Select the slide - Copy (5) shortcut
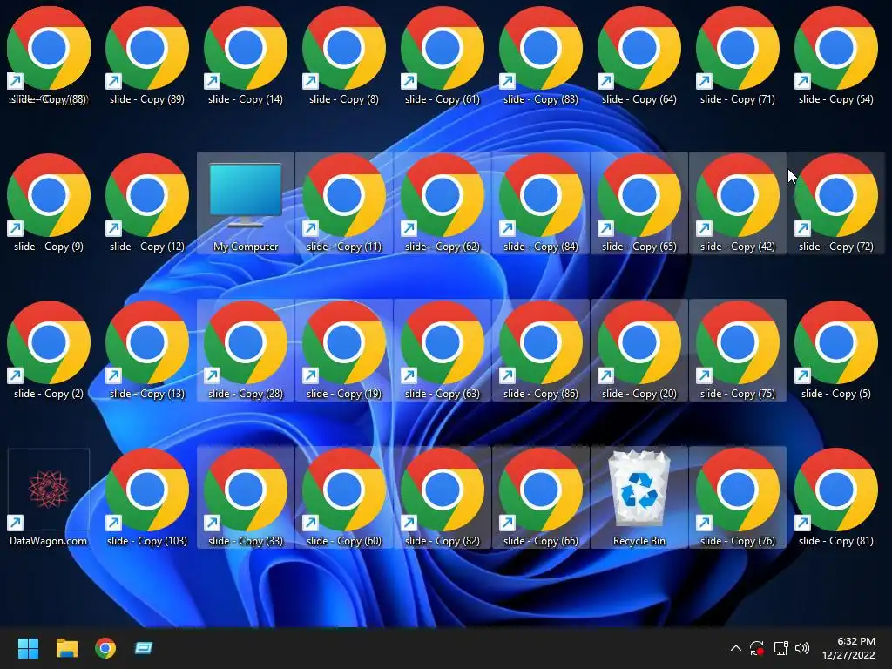Viewport: 892px width, 669px height. coord(835,350)
